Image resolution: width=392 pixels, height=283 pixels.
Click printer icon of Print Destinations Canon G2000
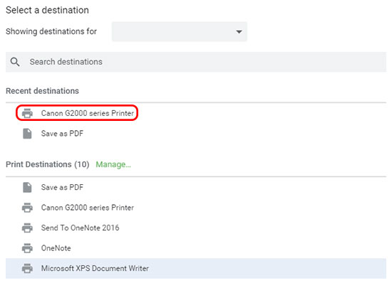27,208
